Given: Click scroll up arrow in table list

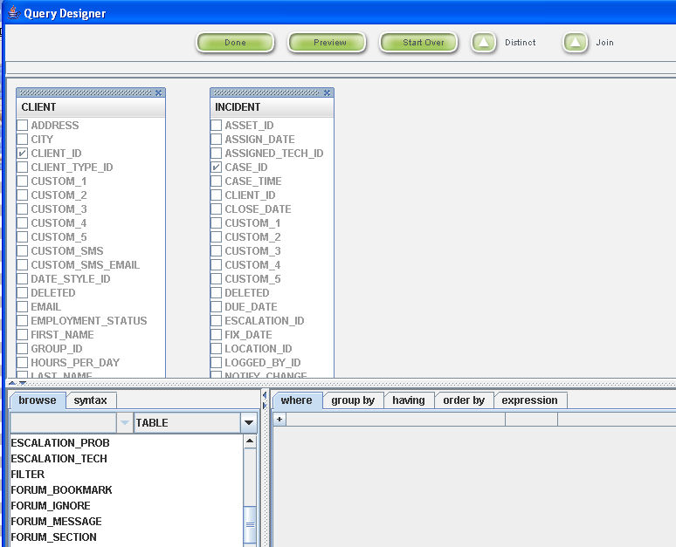Looking at the screenshot, I should tap(250, 442).
